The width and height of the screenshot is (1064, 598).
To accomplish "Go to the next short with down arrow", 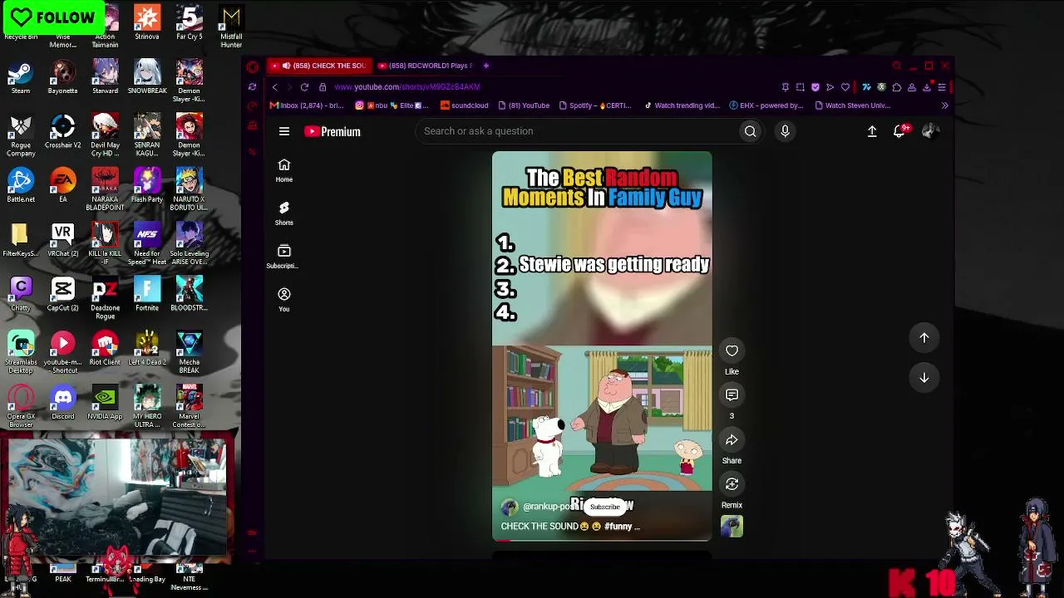I will [924, 378].
